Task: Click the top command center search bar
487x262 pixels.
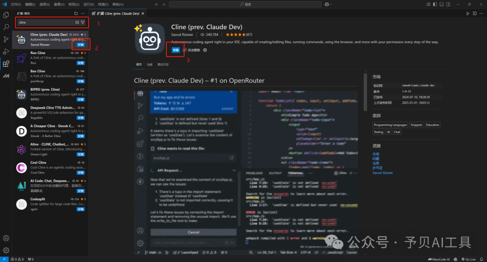Action: (245, 5)
